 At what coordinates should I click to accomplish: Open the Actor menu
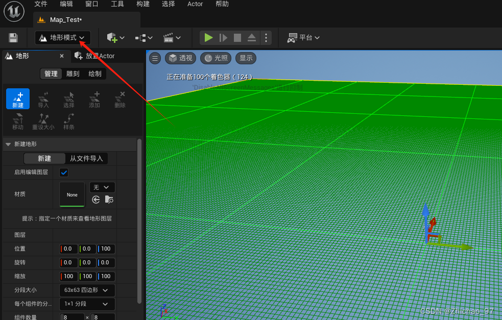click(x=195, y=4)
